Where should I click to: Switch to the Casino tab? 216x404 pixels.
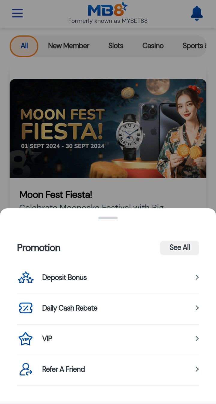[x=153, y=46]
